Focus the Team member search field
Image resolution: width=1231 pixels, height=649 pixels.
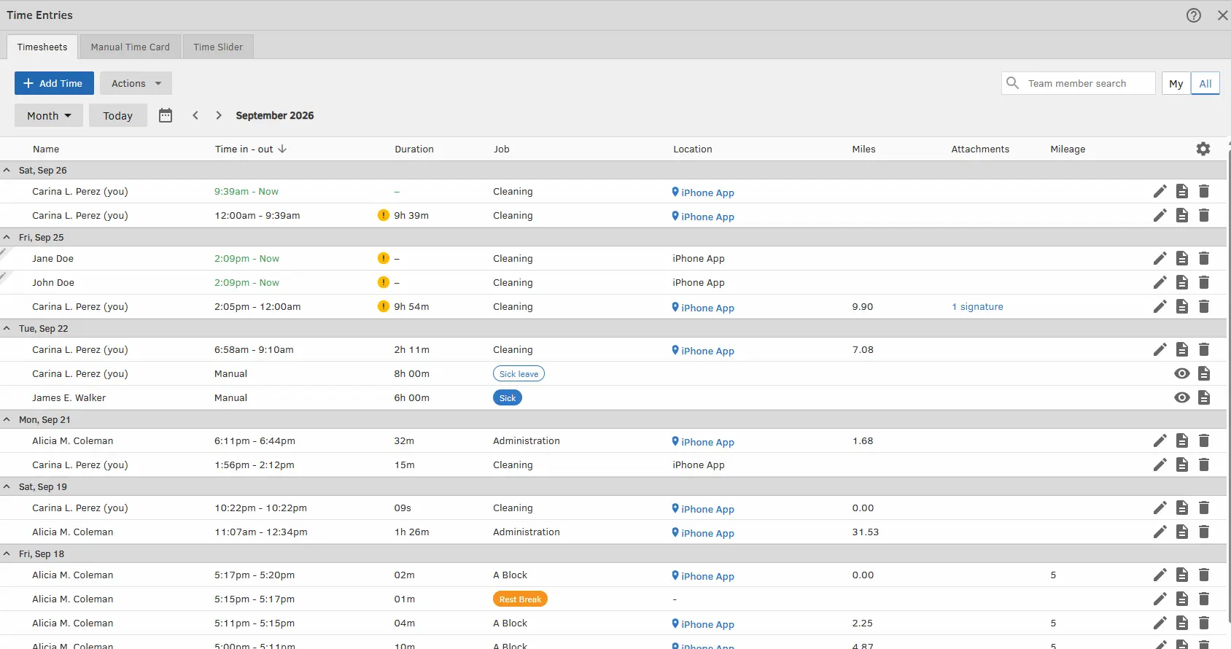(1079, 83)
